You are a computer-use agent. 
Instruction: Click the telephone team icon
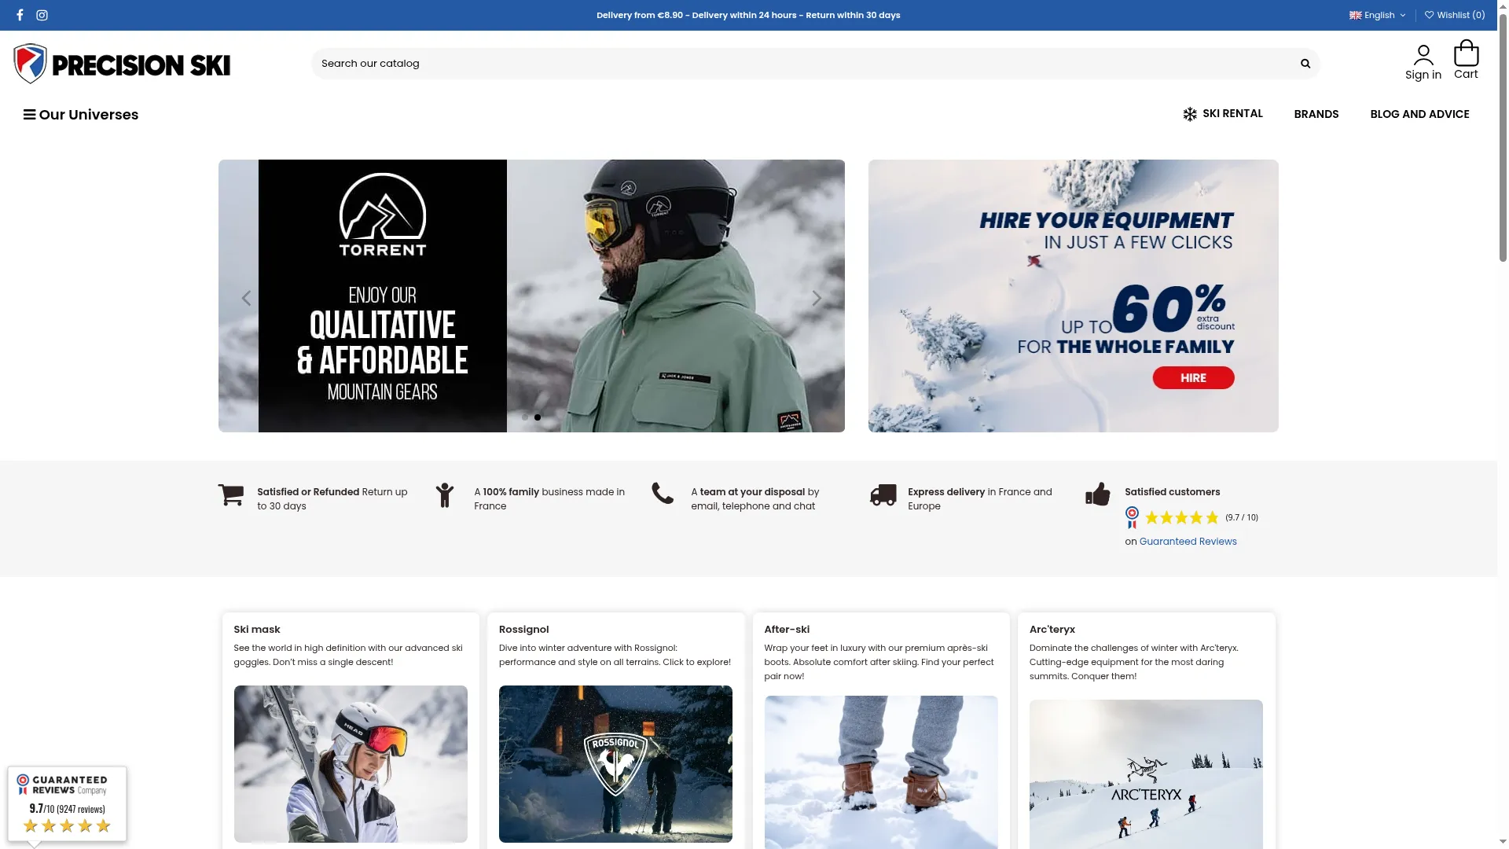click(663, 494)
